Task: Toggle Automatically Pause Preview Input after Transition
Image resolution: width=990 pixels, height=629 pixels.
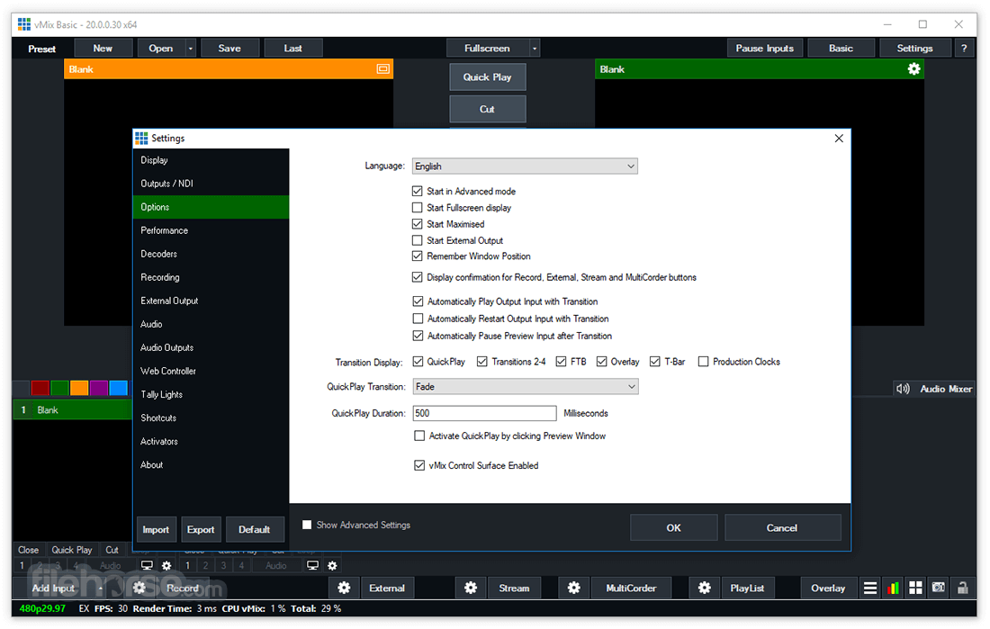Action: click(x=418, y=336)
